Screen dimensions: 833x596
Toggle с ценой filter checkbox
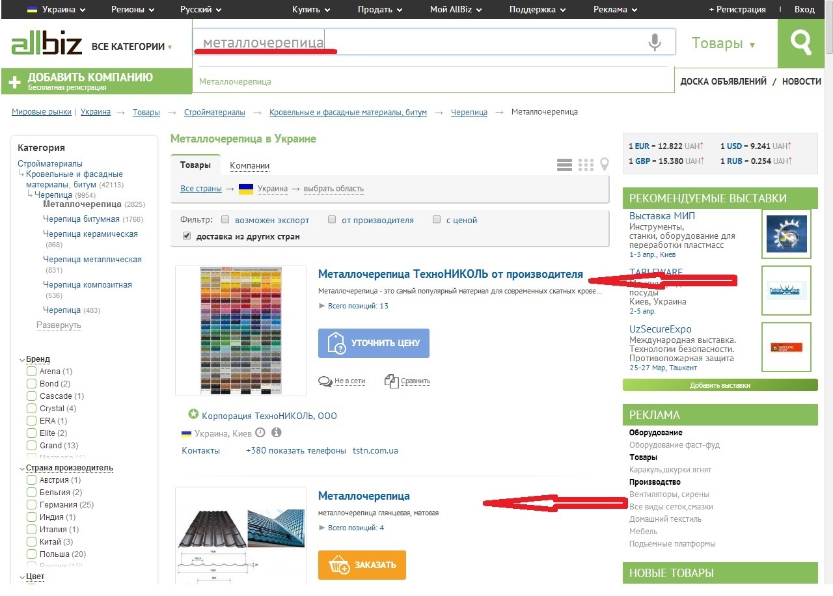[437, 220]
